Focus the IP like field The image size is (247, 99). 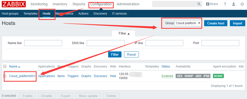[164, 43]
